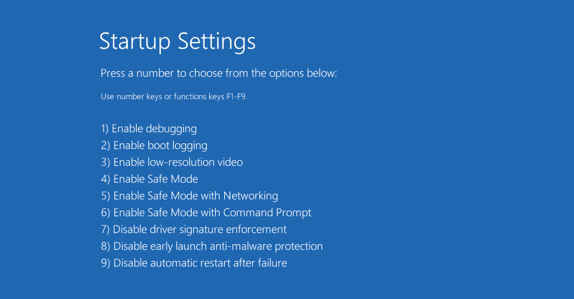Click the word Networking in option 5
The width and height of the screenshot is (574, 299).
click(251, 197)
